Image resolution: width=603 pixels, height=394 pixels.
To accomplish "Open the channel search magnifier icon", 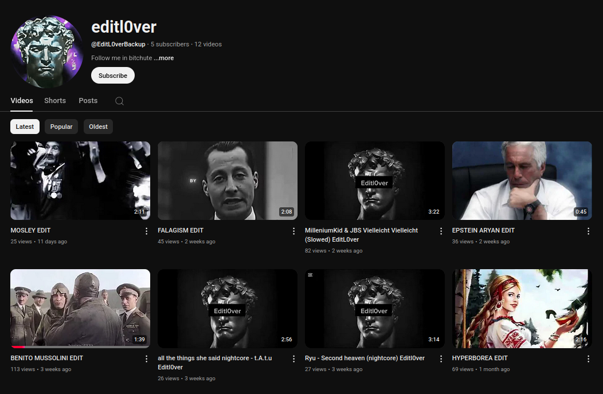I will pos(119,101).
